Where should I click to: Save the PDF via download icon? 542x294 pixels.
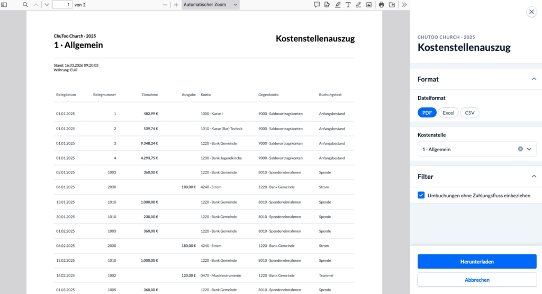pos(392,5)
